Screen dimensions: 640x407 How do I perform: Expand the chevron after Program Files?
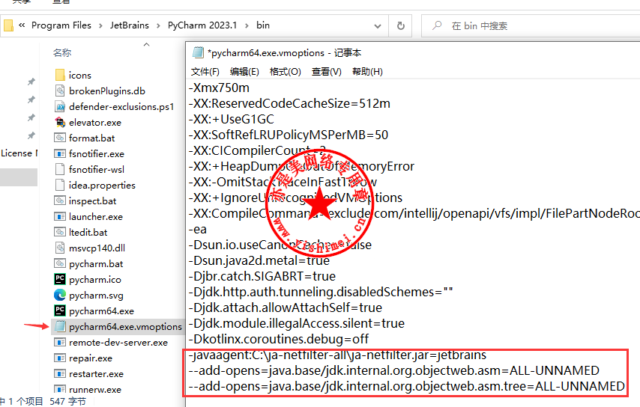[x=100, y=25]
